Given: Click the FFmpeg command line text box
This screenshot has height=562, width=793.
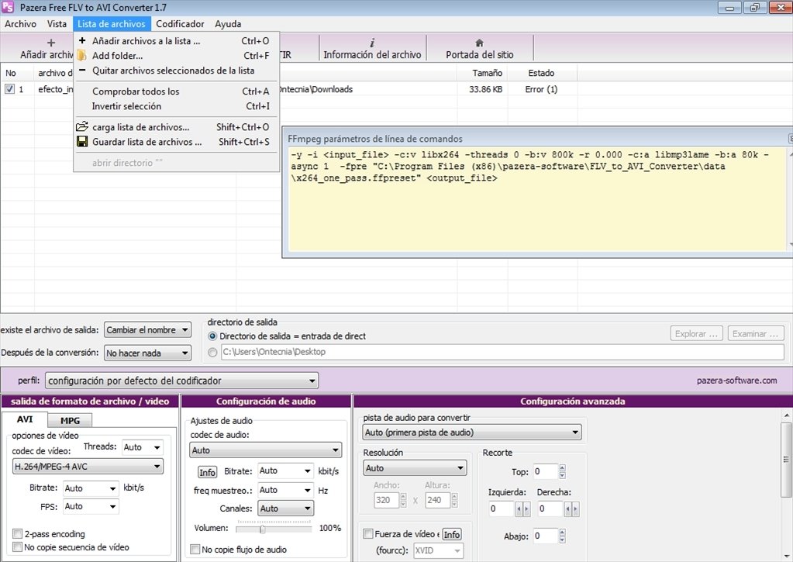Looking at the screenshot, I should 537,198.
